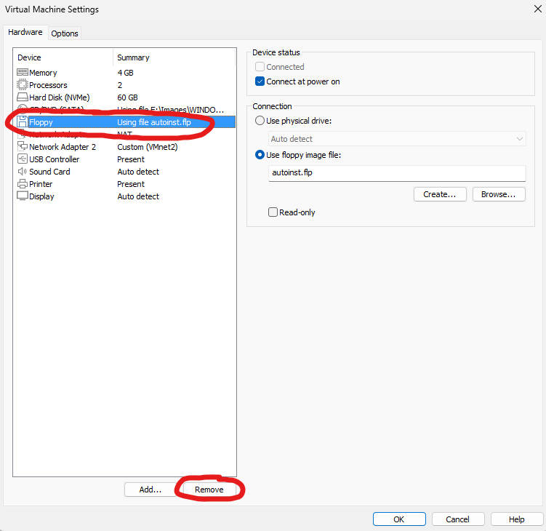The height and width of the screenshot is (531, 546).
Task: Select the Printer device icon
Action: coord(22,184)
